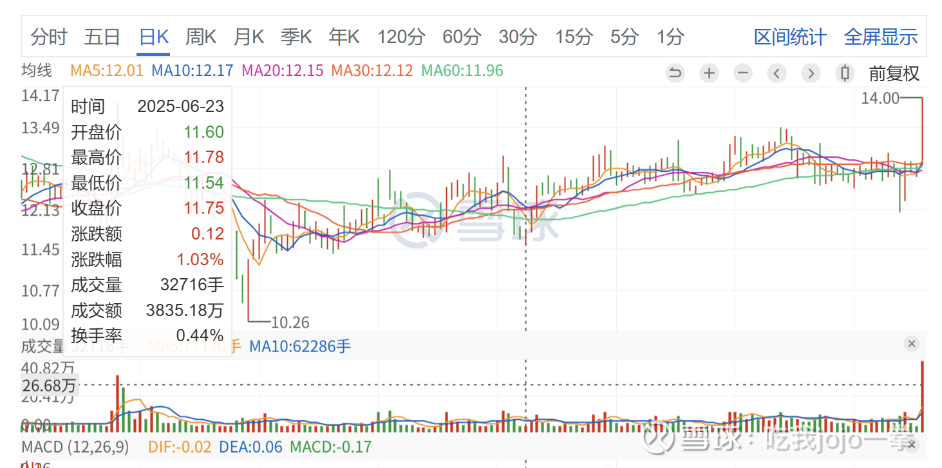942x468 pixels.
Task: Move chart right with the right arrow
Action: click(x=811, y=73)
